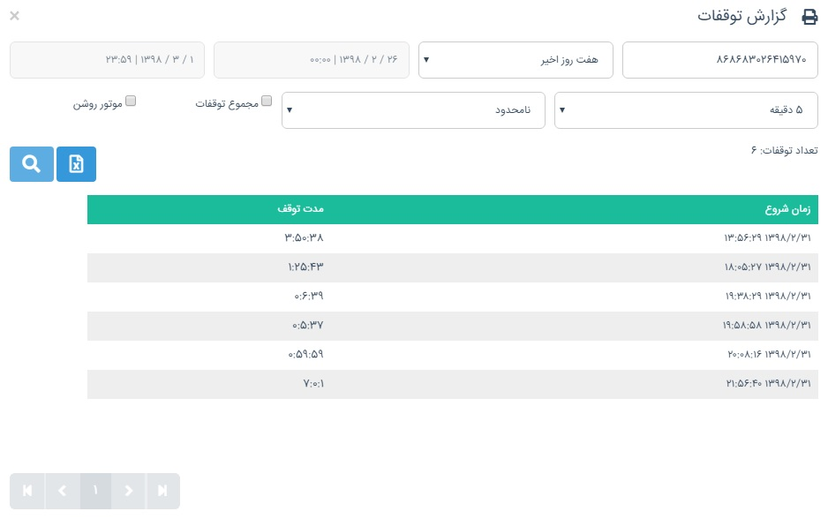Close the report dialog with X
The width and height of the screenshot is (828, 519).
tap(14, 16)
